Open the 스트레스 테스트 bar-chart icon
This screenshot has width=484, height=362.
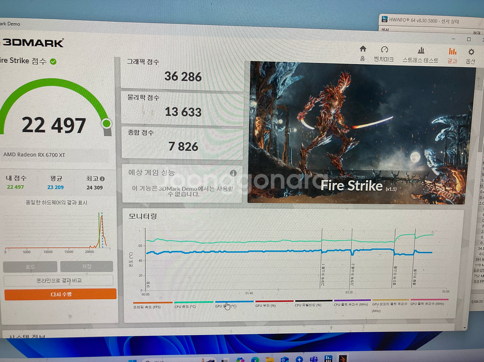[x=421, y=51]
